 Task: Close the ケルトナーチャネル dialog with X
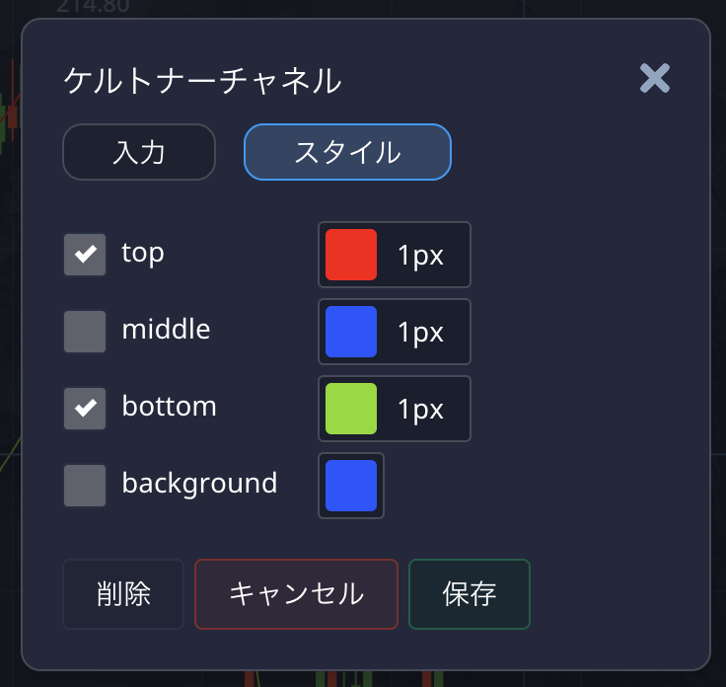click(655, 78)
